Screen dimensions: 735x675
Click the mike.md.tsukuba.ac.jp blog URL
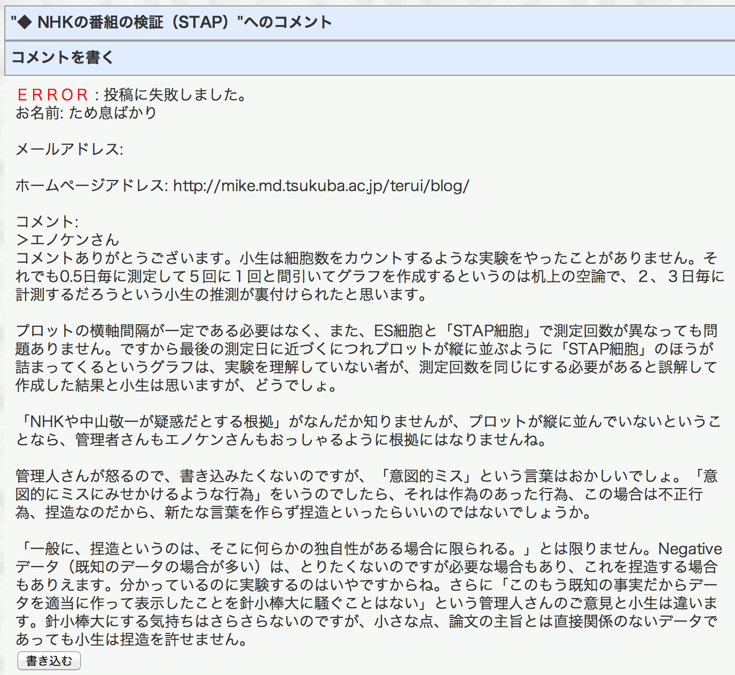(321, 186)
